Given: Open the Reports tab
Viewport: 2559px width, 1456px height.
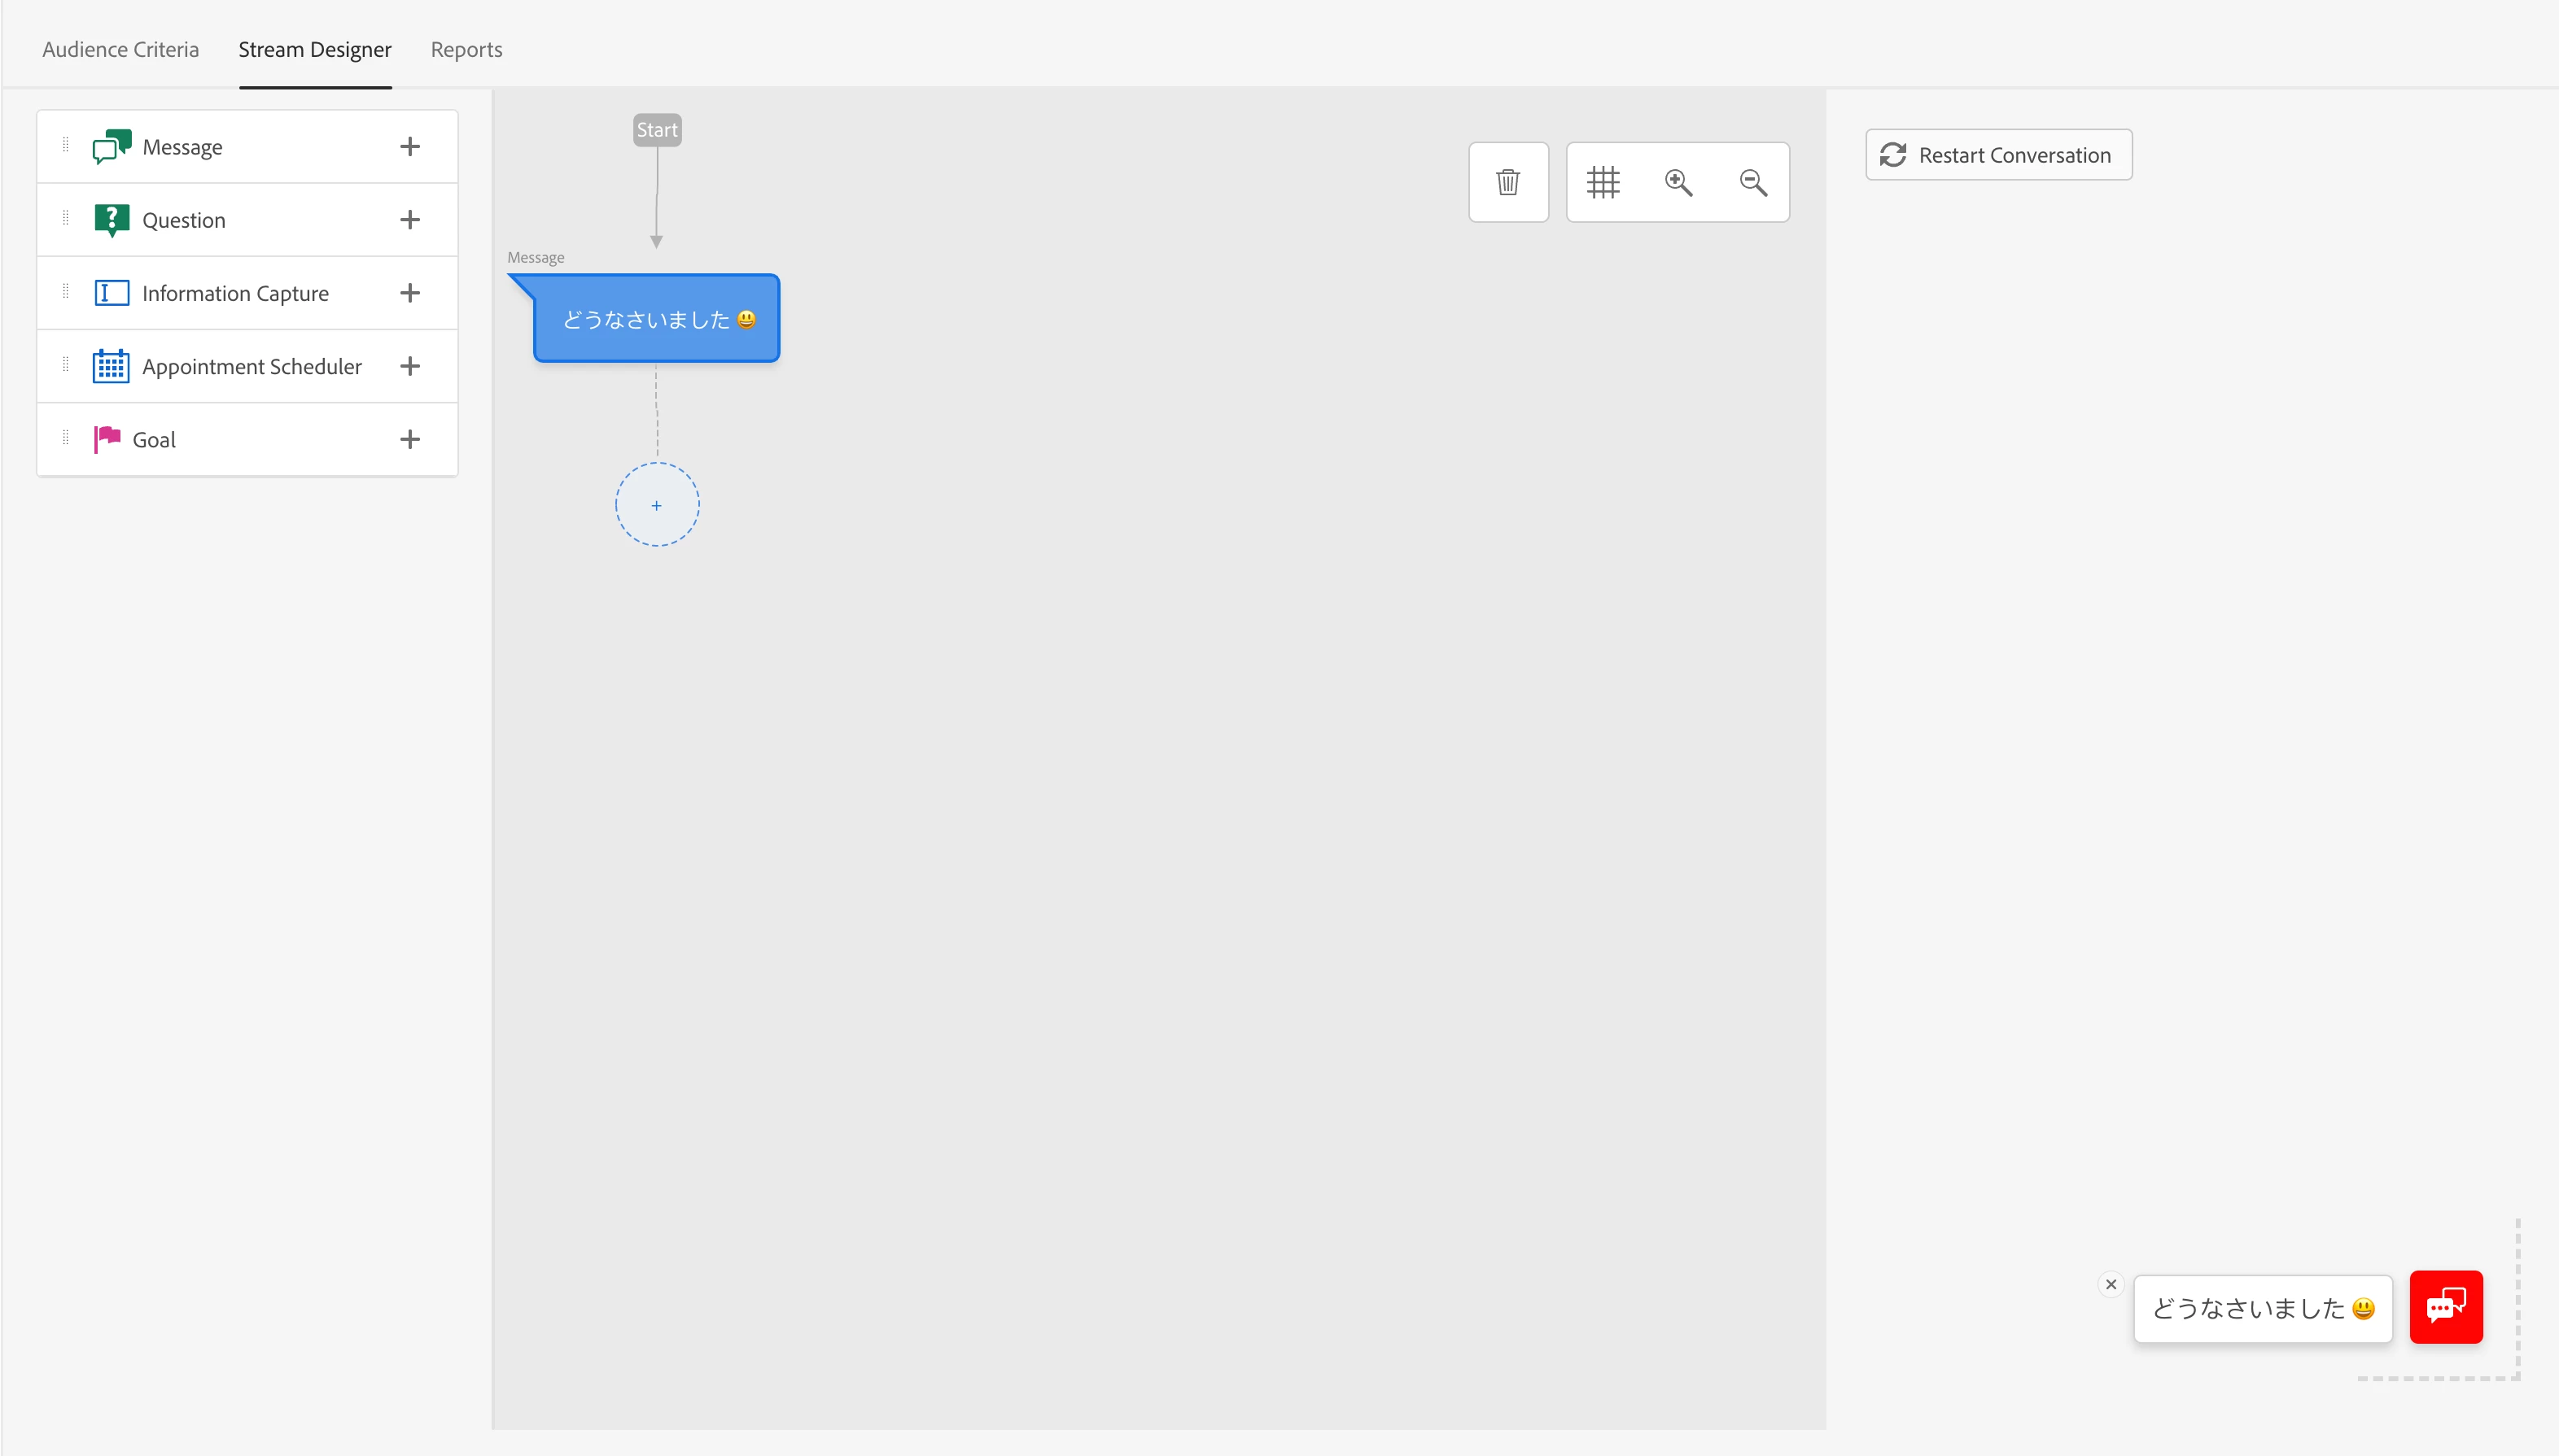Looking at the screenshot, I should click(466, 49).
